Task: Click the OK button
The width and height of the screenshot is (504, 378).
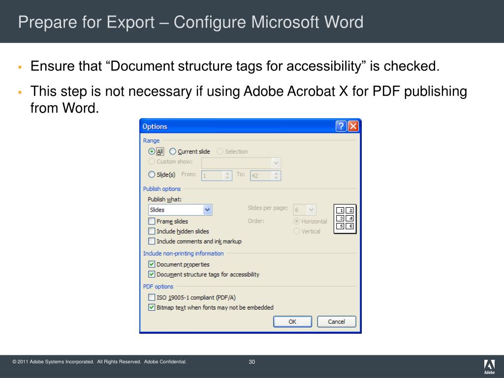Action: click(x=292, y=322)
